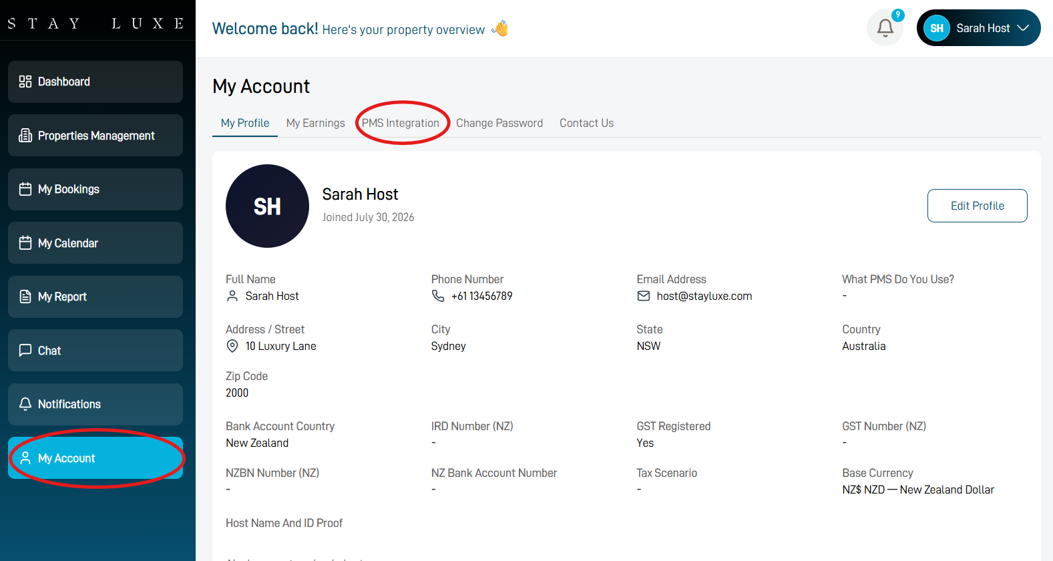Click the large SH profile picture

[267, 206]
